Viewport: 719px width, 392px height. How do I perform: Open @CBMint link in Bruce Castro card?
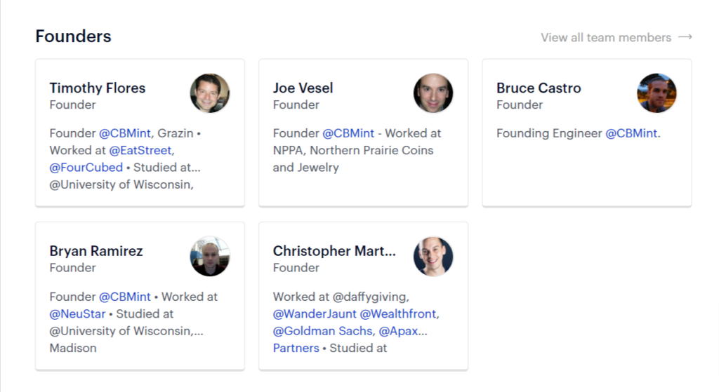coord(631,133)
